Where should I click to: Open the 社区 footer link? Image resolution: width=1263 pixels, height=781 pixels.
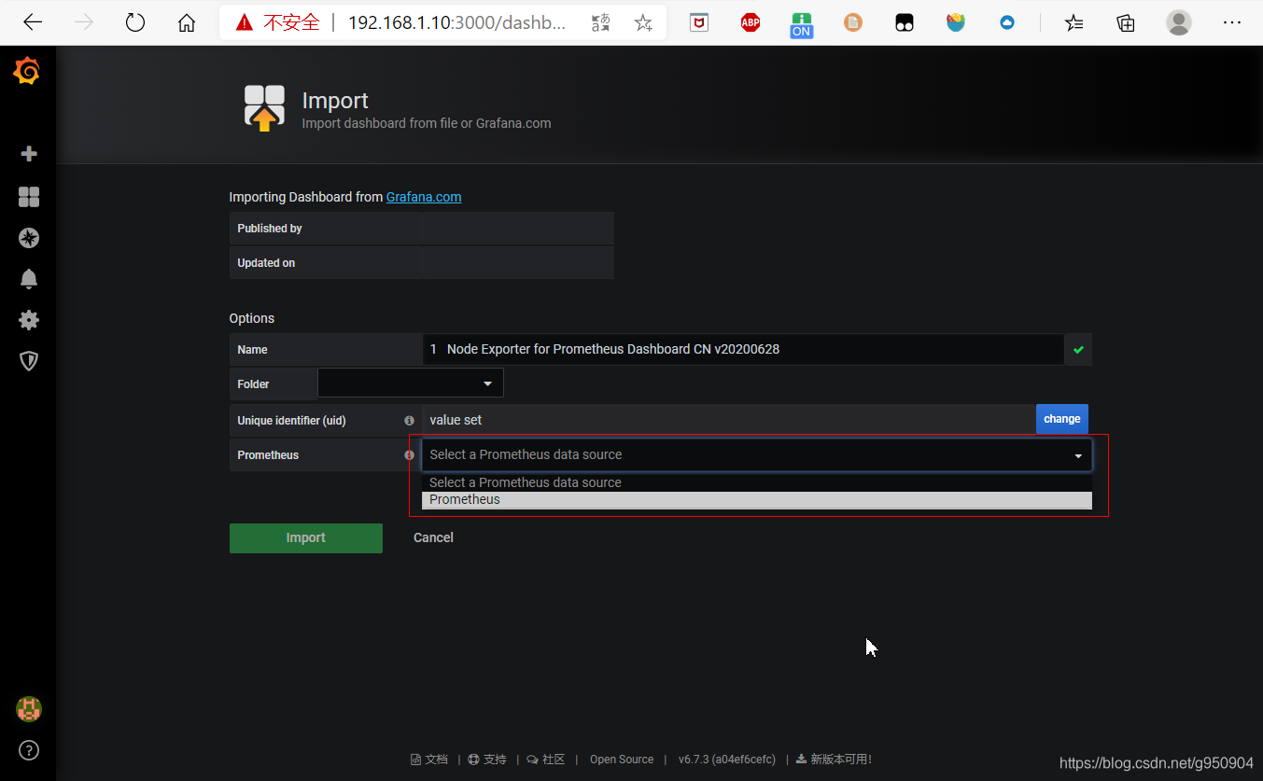tap(546, 760)
